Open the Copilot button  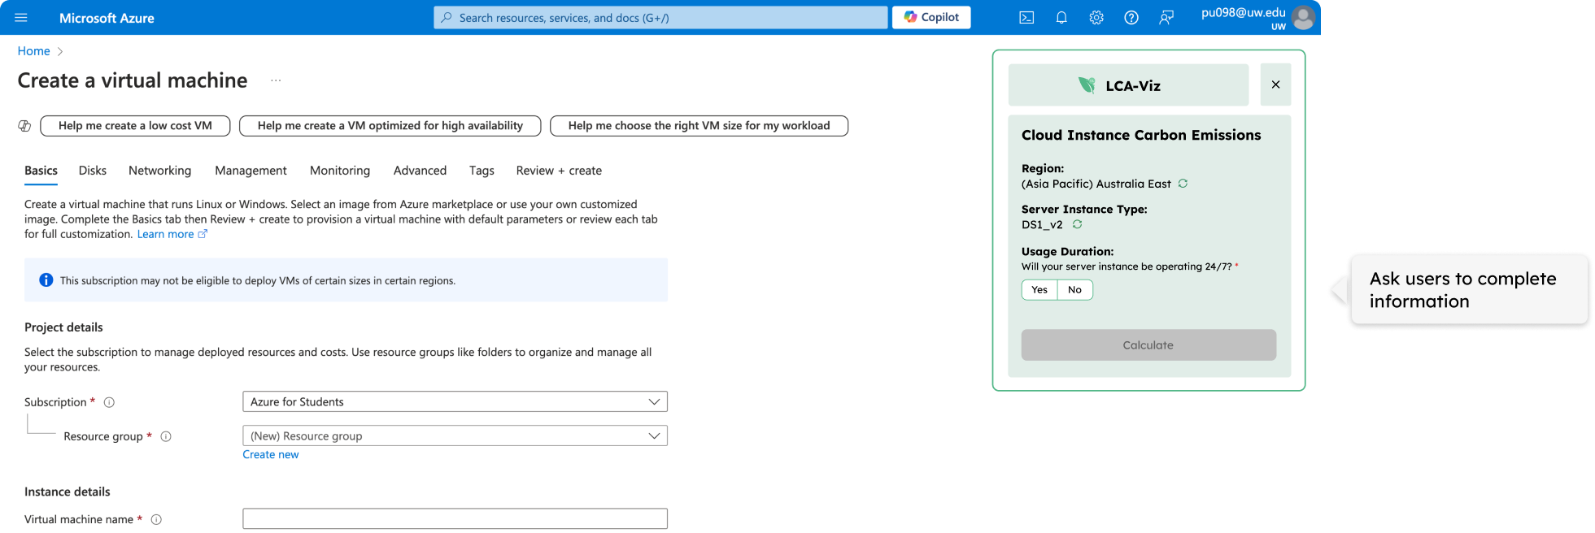coord(931,17)
